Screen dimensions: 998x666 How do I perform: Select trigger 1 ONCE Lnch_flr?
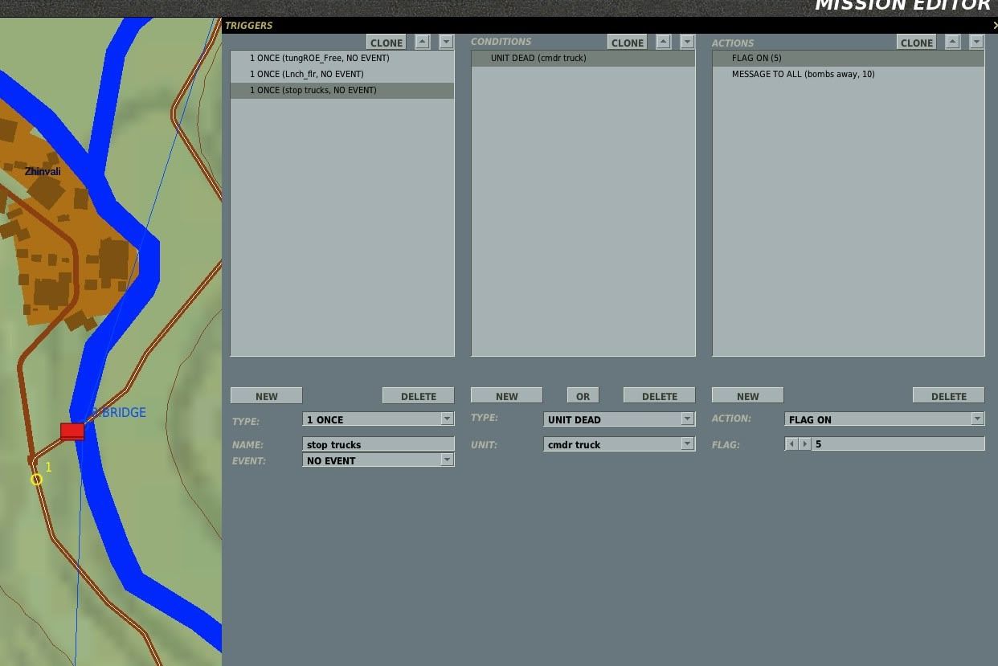[342, 74]
